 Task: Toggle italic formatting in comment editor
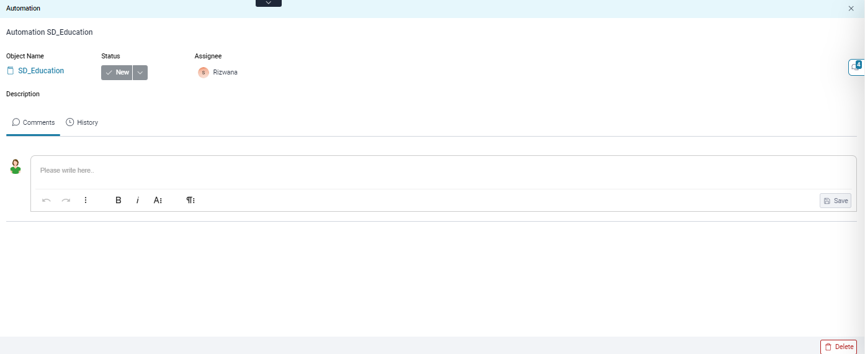pos(138,201)
